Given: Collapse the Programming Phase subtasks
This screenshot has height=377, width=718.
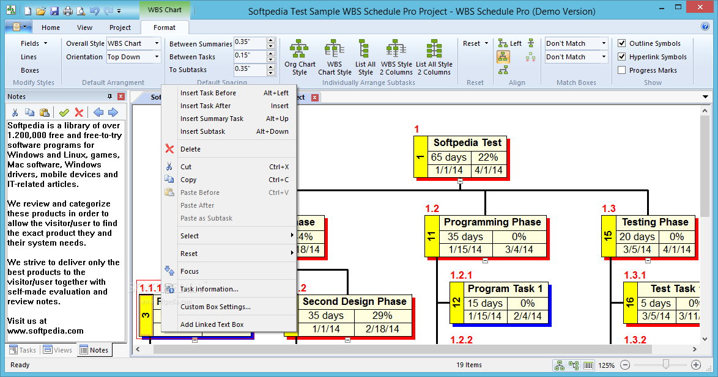Looking at the screenshot, I should tap(486, 260).
